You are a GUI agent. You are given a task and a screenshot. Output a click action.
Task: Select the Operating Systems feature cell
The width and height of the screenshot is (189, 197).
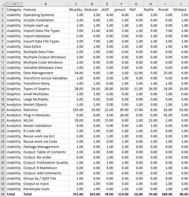pyautogui.click(x=46, y=15)
